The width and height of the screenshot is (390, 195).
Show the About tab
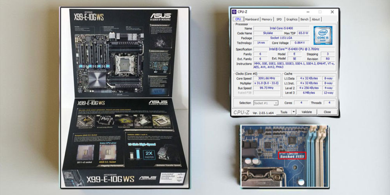[316, 19]
